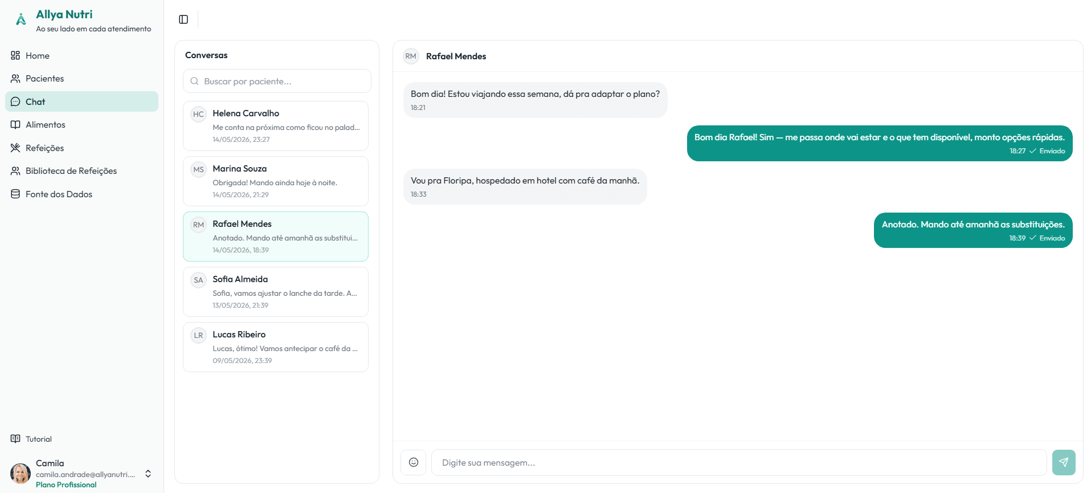Select Rafael Mendes conversation card
Screen dimensions: 1091x493
coord(276,237)
